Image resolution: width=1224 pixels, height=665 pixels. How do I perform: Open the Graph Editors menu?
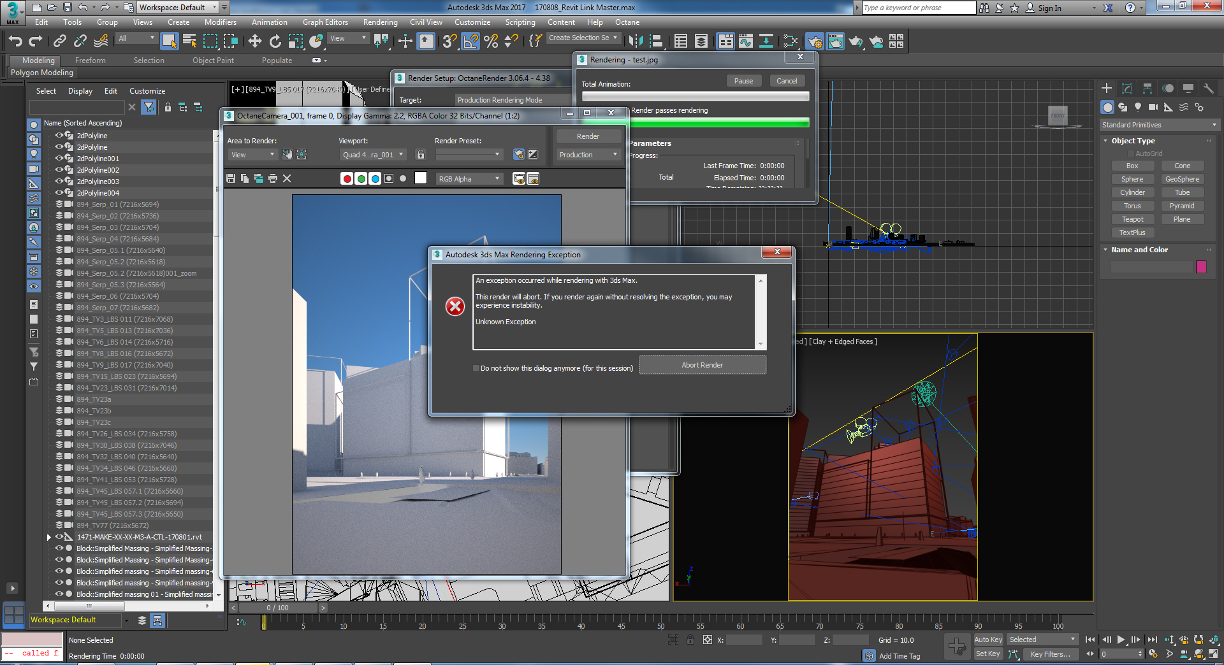click(325, 22)
